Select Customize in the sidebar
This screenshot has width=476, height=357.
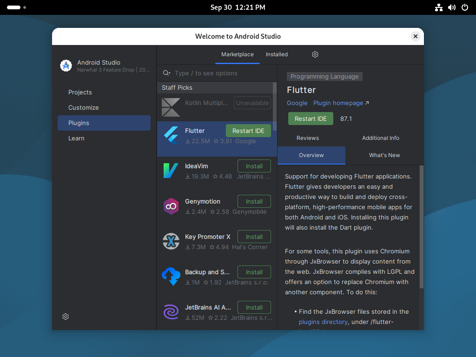[x=84, y=107]
